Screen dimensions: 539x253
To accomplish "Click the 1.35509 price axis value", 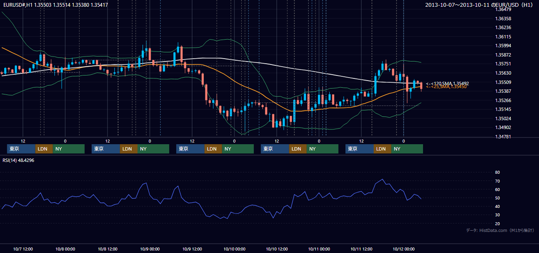I will [503, 82].
